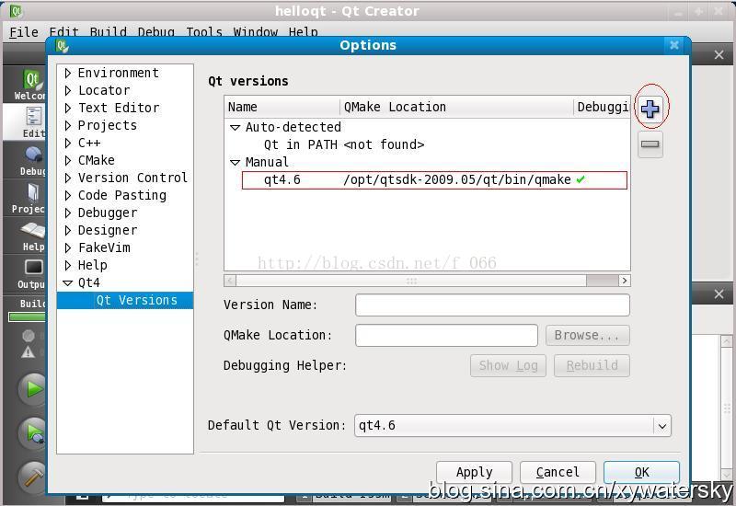Add a new Qt version with plus icon
The image size is (736, 506).
[x=650, y=109]
